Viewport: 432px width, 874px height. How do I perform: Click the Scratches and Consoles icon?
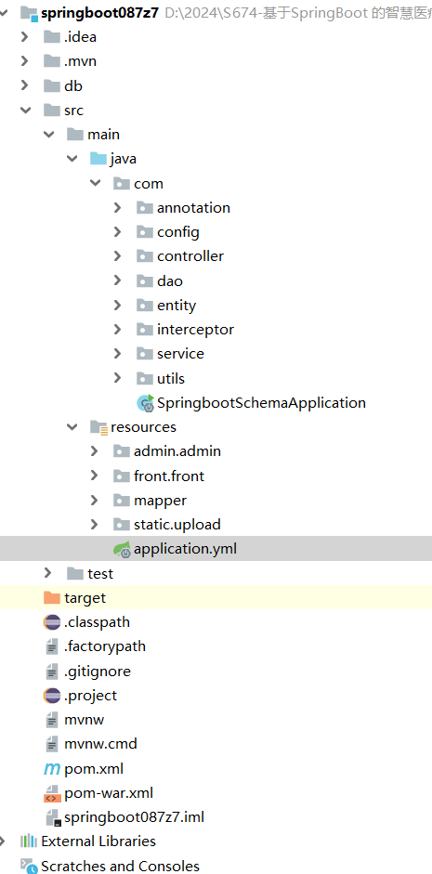(x=29, y=867)
